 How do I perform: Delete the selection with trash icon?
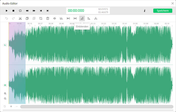point(48,18)
